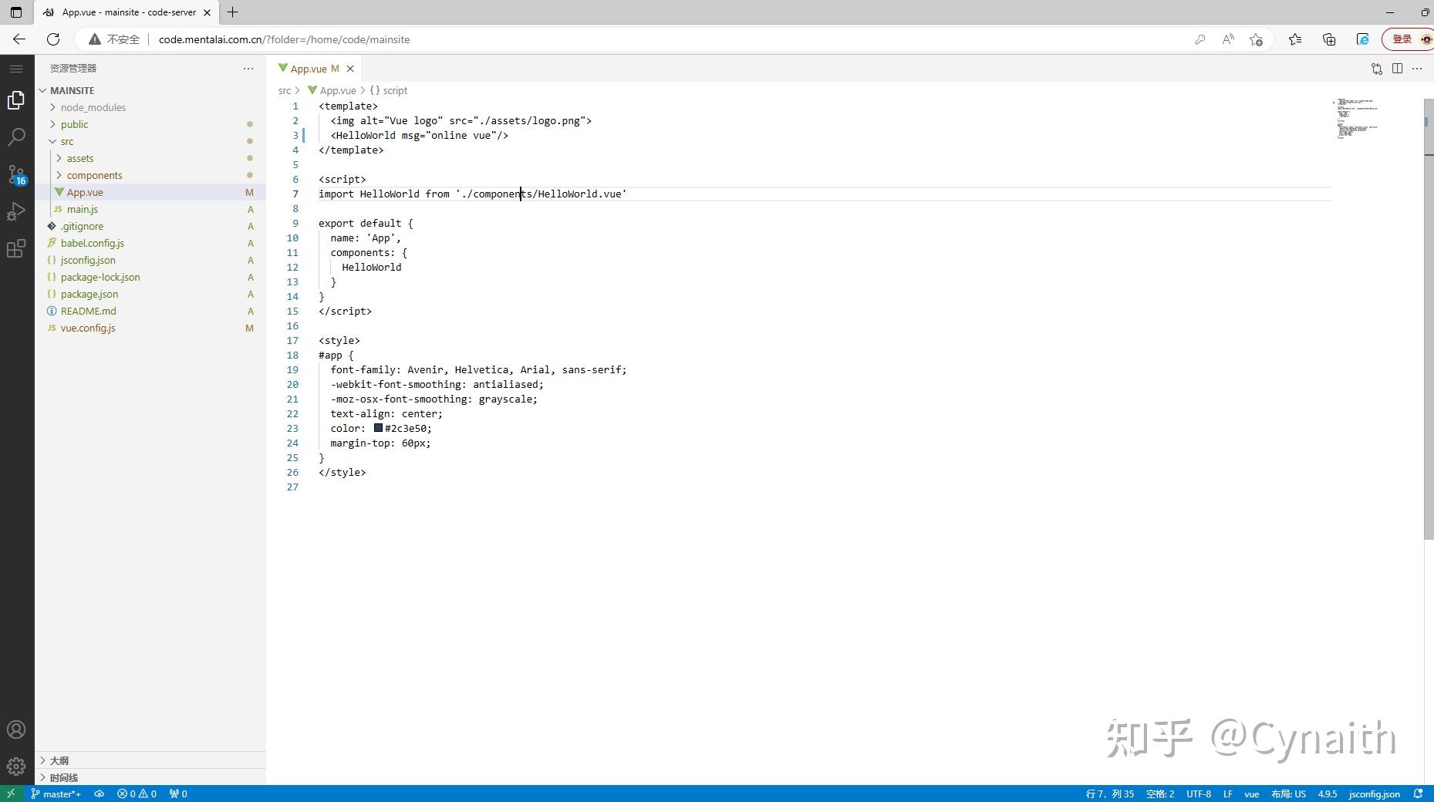Open the Run and Debug view
1434x802 pixels.
click(x=16, y=211)
